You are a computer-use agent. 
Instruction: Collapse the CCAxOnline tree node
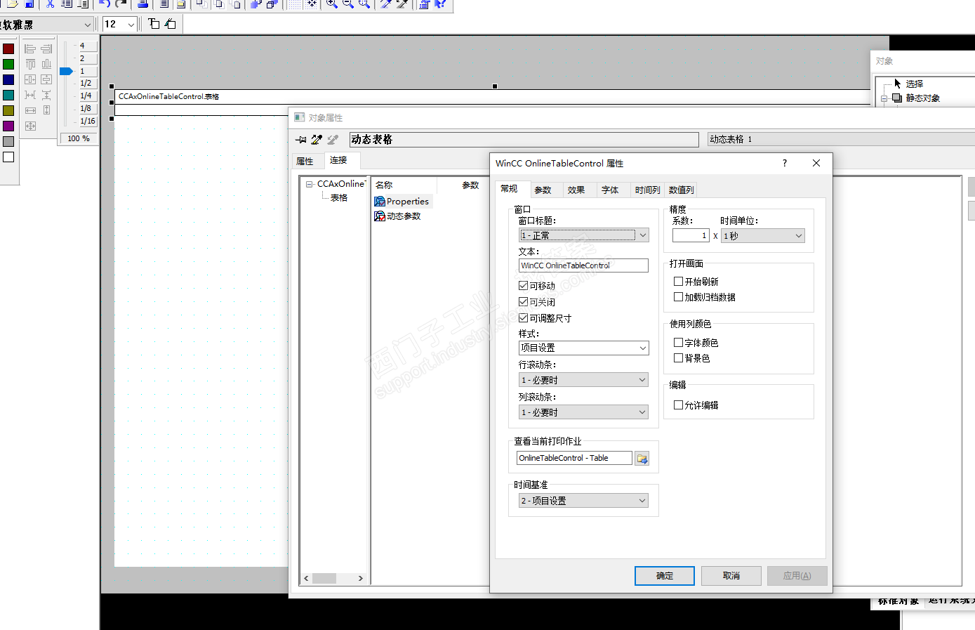pyautogui.click(x=309, y=184)
